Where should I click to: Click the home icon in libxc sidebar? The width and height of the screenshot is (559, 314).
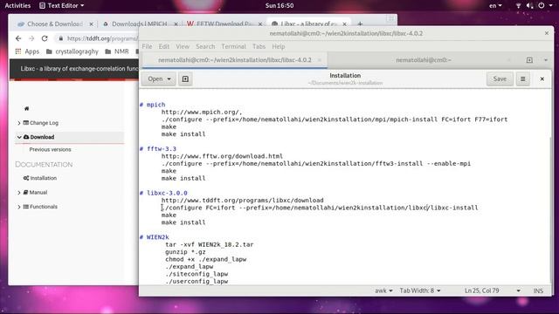(x=27, y=108)
